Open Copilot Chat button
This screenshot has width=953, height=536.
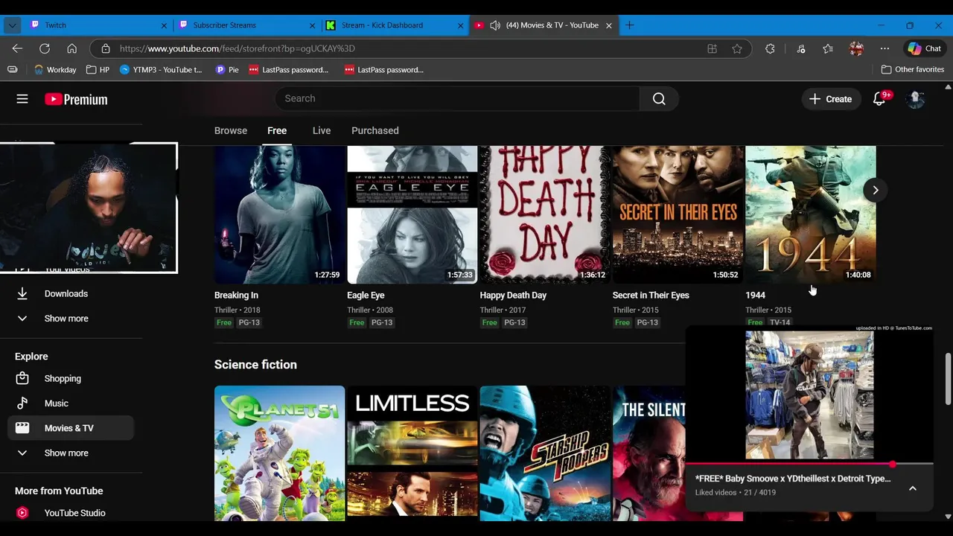[x=924, y=48]
